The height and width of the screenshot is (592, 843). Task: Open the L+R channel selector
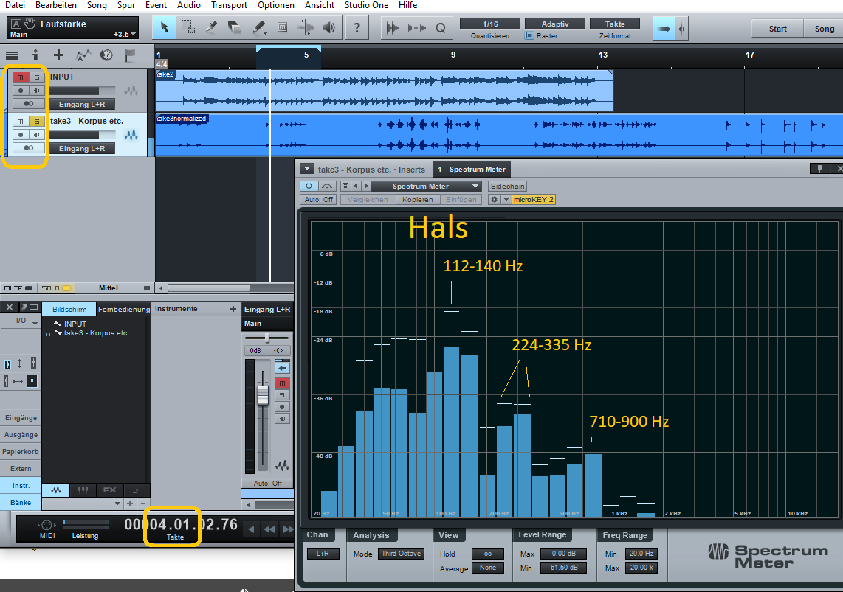(323, 554)
